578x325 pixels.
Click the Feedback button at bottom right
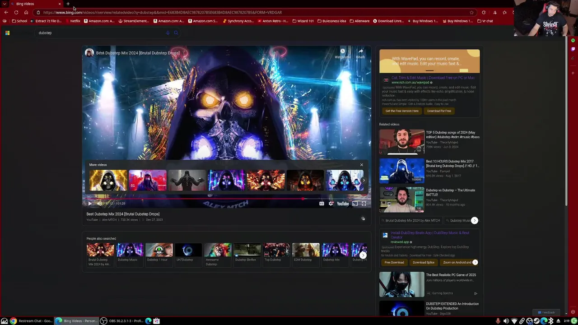[546, 312]
